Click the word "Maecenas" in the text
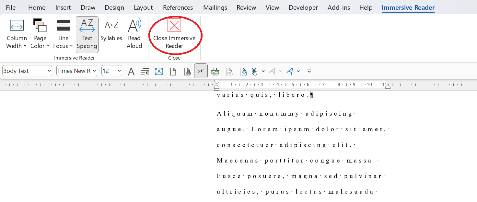Viewport: 477px width, 202px height. click(x=238, y=160)
